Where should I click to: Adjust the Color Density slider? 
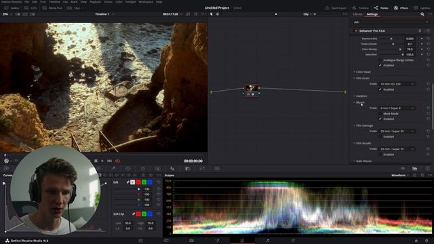click(x=391, y=49)
